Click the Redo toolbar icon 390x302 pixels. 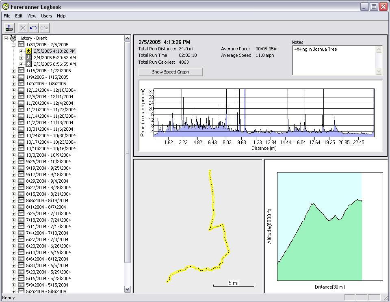point(44,28)
